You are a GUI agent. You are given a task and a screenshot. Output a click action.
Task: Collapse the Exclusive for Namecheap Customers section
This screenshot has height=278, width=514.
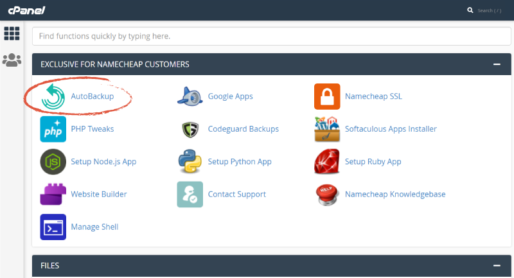[x=497, y=64]
